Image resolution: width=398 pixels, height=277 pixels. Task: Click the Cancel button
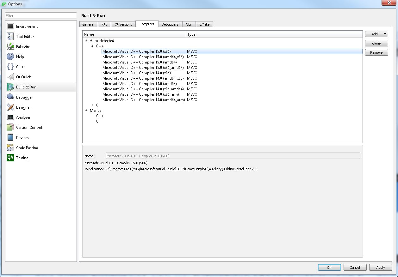[x=355, y=268]
